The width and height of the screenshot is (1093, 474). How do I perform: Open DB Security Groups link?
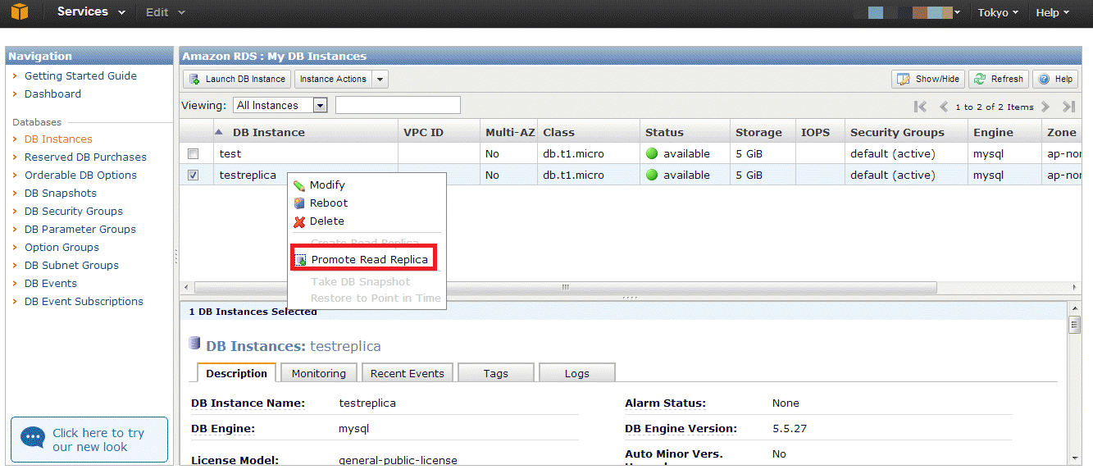74,211
